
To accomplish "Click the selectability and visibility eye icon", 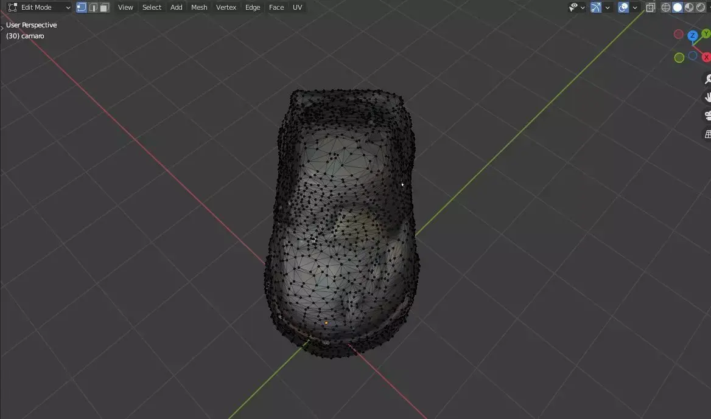I will 573,7.
